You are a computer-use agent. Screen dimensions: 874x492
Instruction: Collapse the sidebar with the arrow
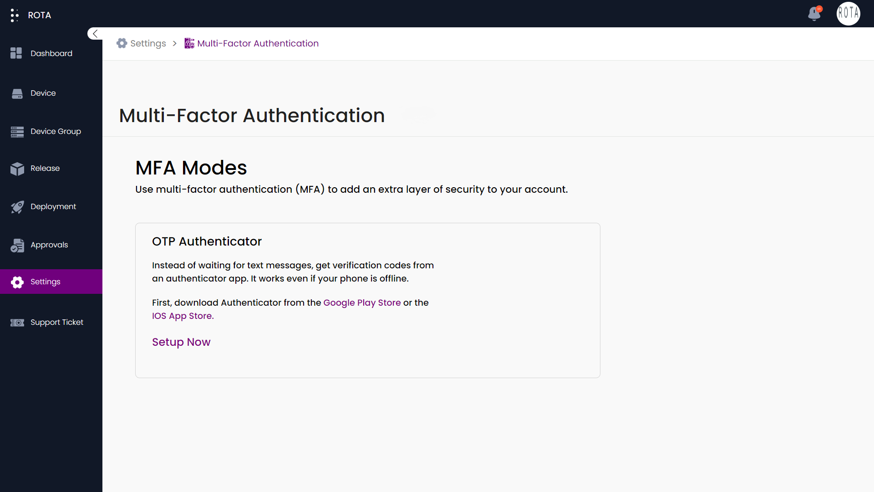[x=95, y=34]
